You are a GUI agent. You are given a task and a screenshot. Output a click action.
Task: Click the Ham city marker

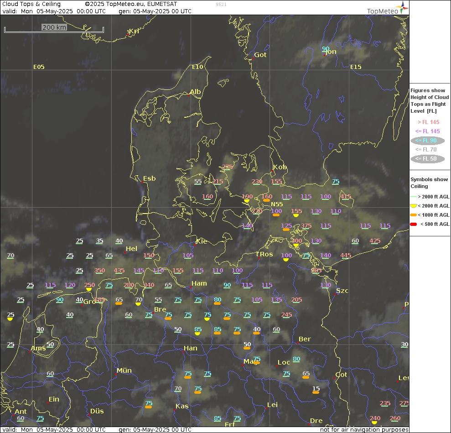coord(191,287)
